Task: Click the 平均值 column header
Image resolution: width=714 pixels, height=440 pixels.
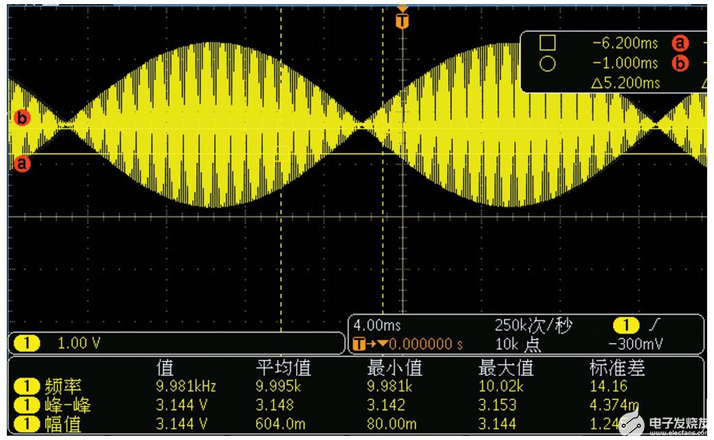Action: coord(284,367)
